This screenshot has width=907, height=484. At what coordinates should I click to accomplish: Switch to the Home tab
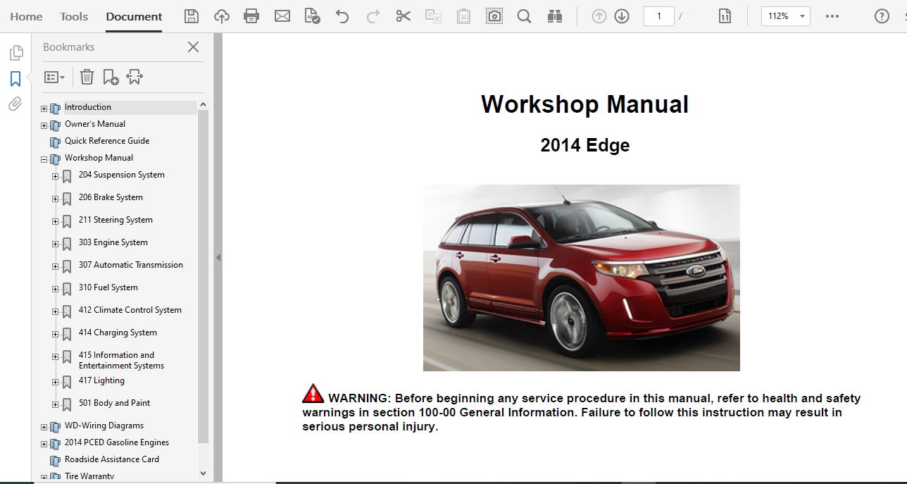coord(26,16)
